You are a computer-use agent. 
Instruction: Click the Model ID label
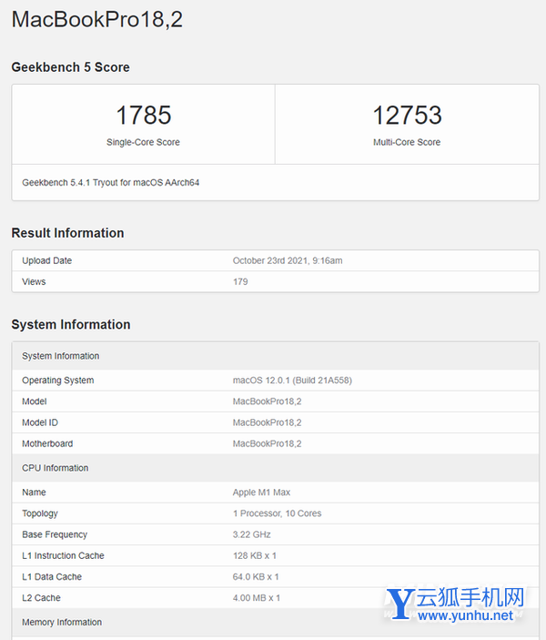(40, 422)
